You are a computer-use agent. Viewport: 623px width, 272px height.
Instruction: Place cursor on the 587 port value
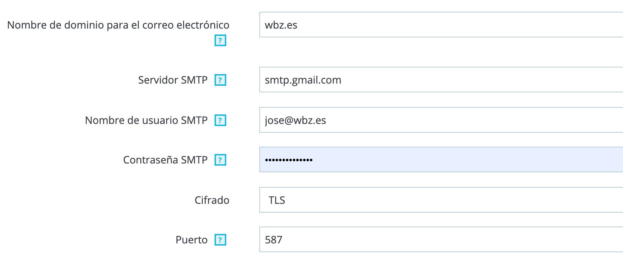pos(274,240)
